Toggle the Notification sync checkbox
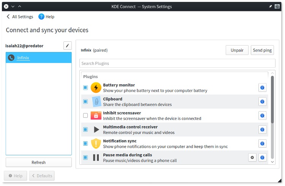 85,143
